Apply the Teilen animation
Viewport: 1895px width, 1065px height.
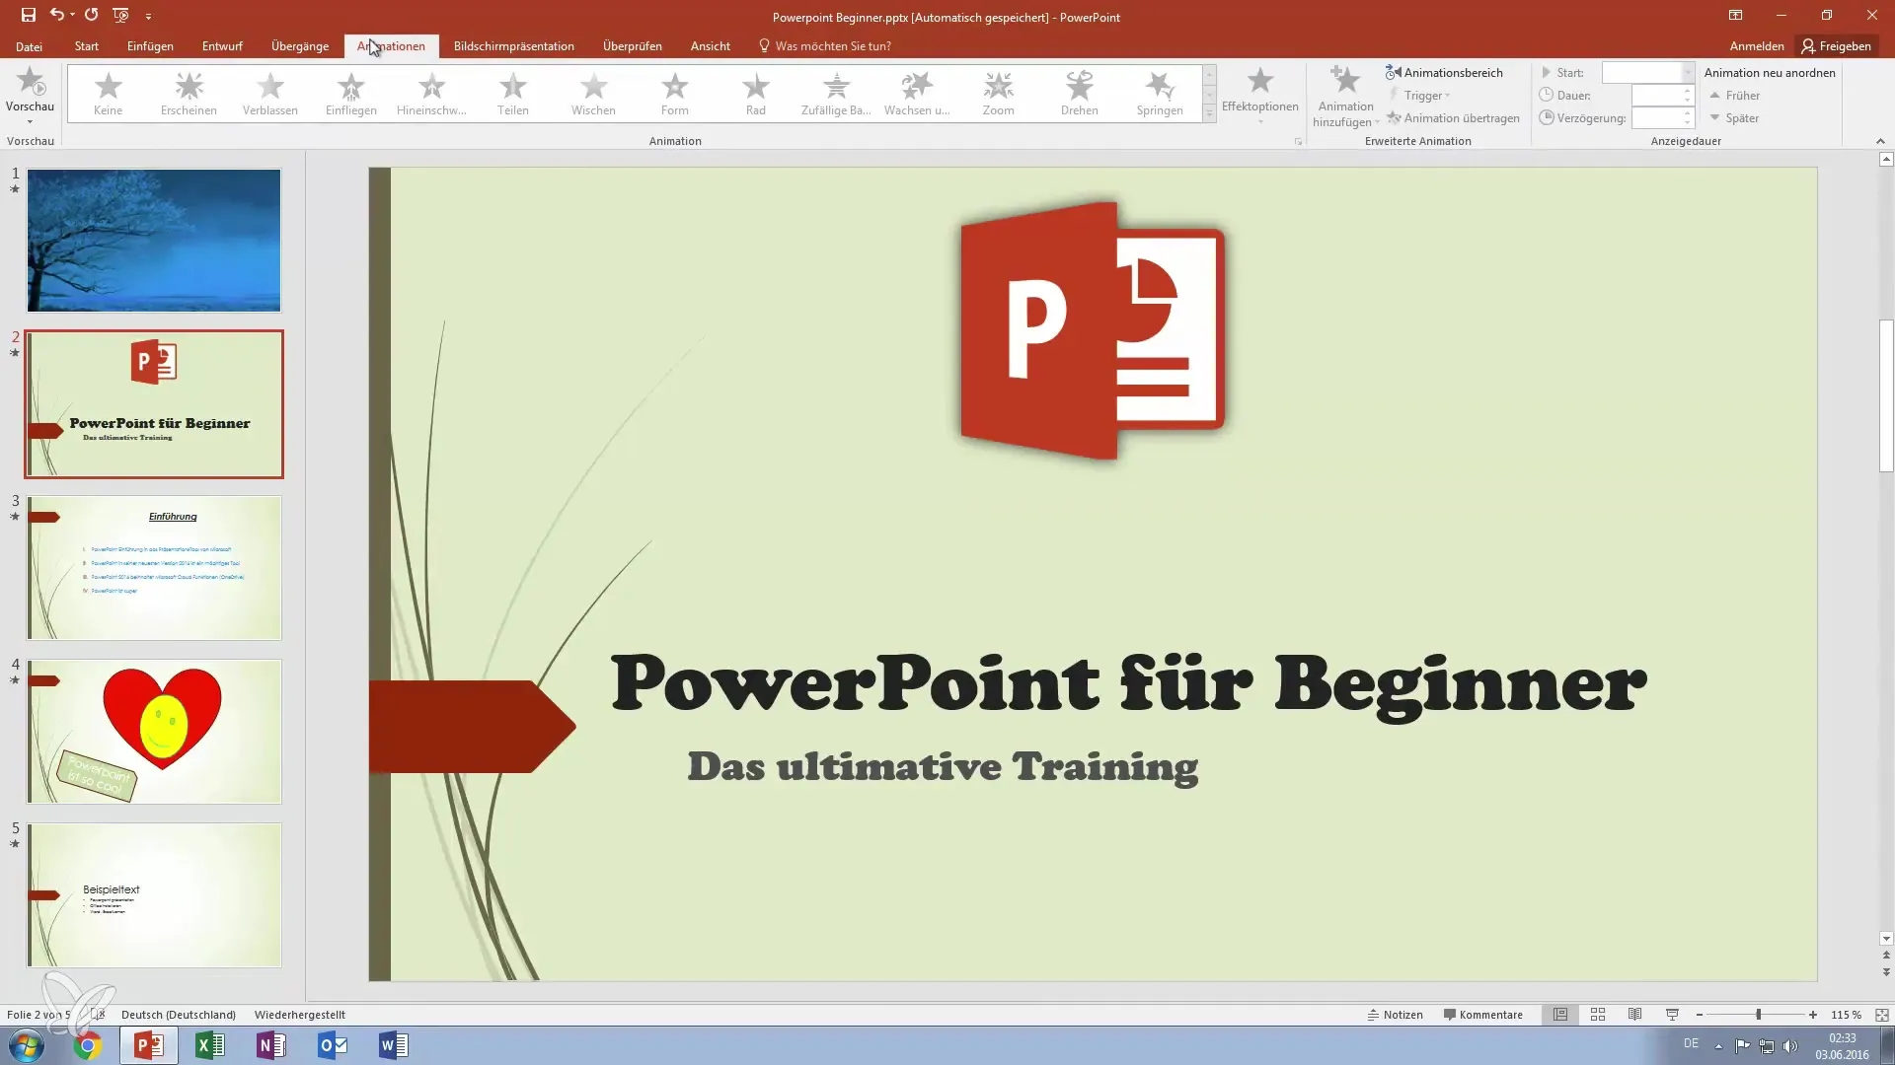tap(512, 94)
